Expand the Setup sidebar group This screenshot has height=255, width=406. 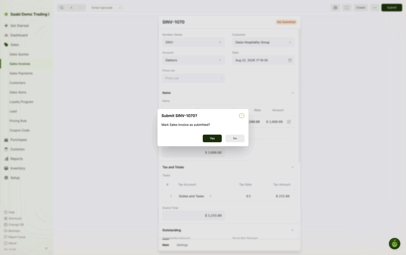pos(26,178)
